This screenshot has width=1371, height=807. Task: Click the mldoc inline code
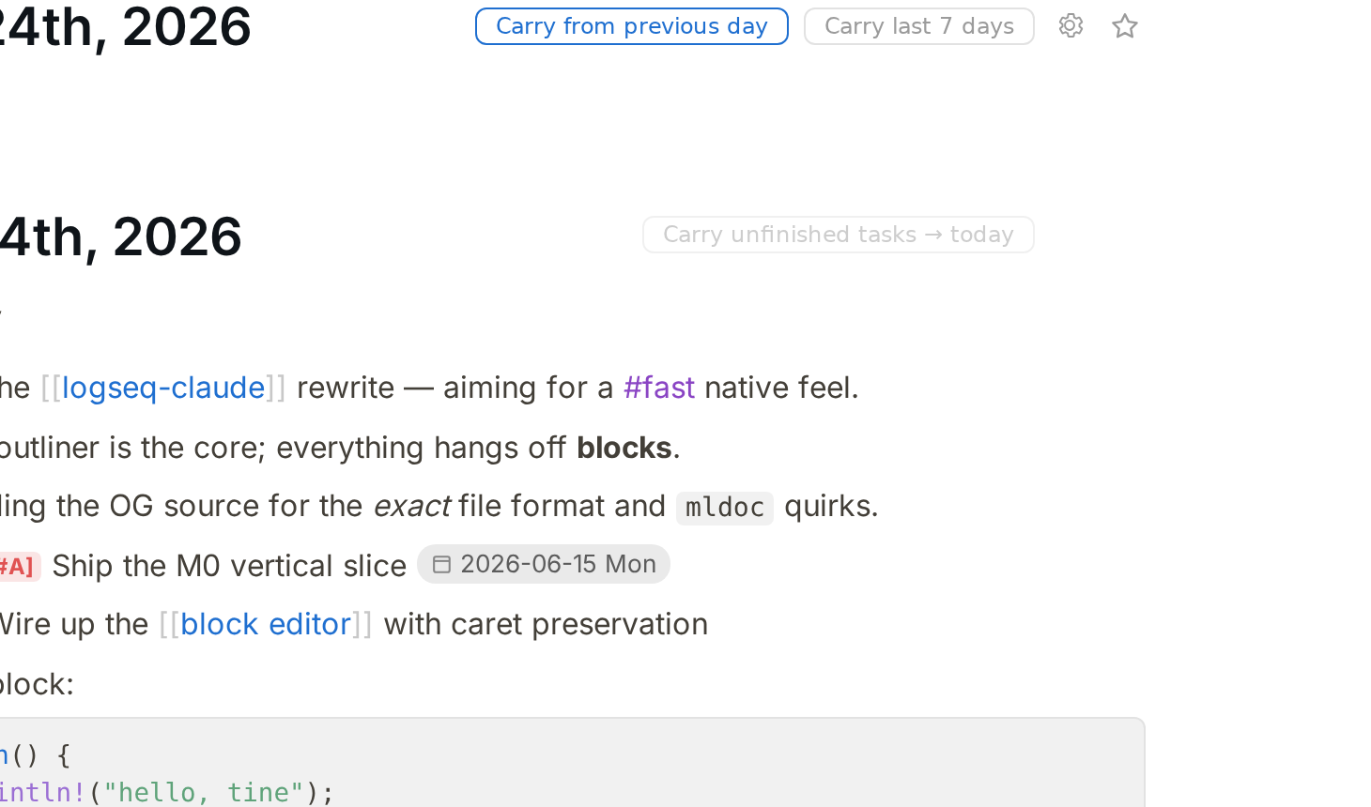tap(725, 508)
